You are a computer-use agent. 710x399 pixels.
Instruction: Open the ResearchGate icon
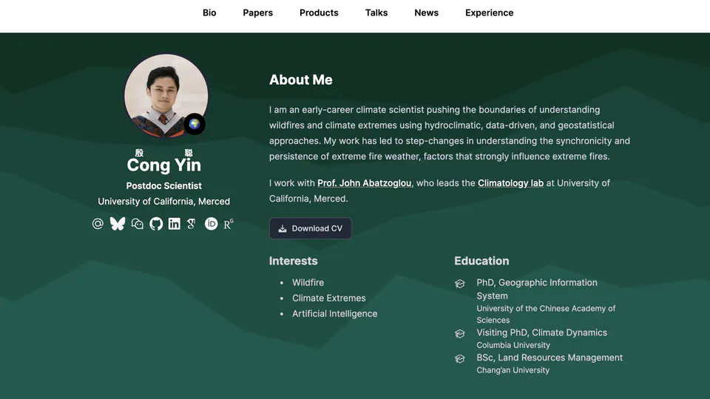(x=229, y=224)
